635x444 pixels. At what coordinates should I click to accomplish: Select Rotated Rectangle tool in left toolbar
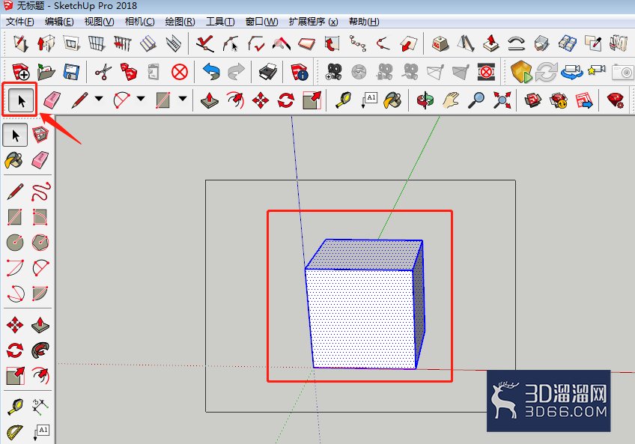tap(40, 217)
